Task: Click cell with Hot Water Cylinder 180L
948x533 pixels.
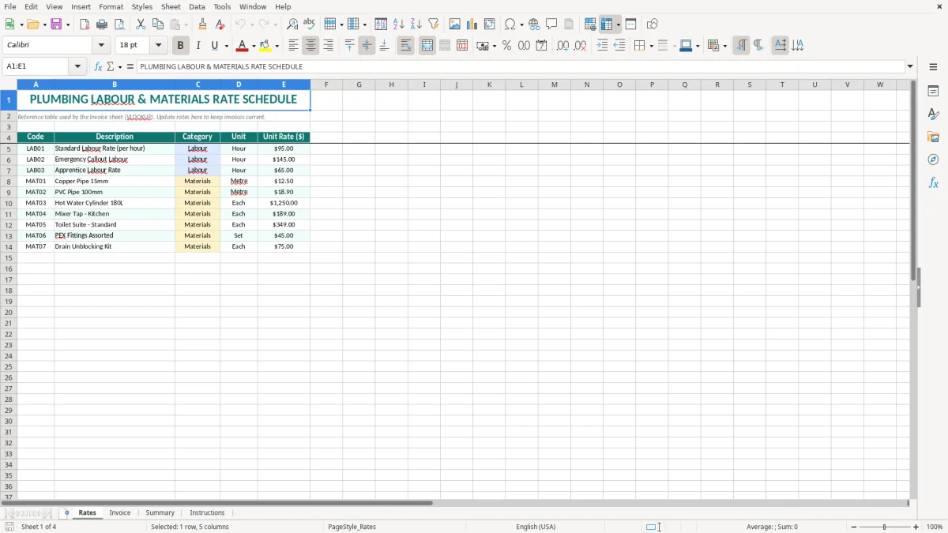Action: click(x=115, y=203)
